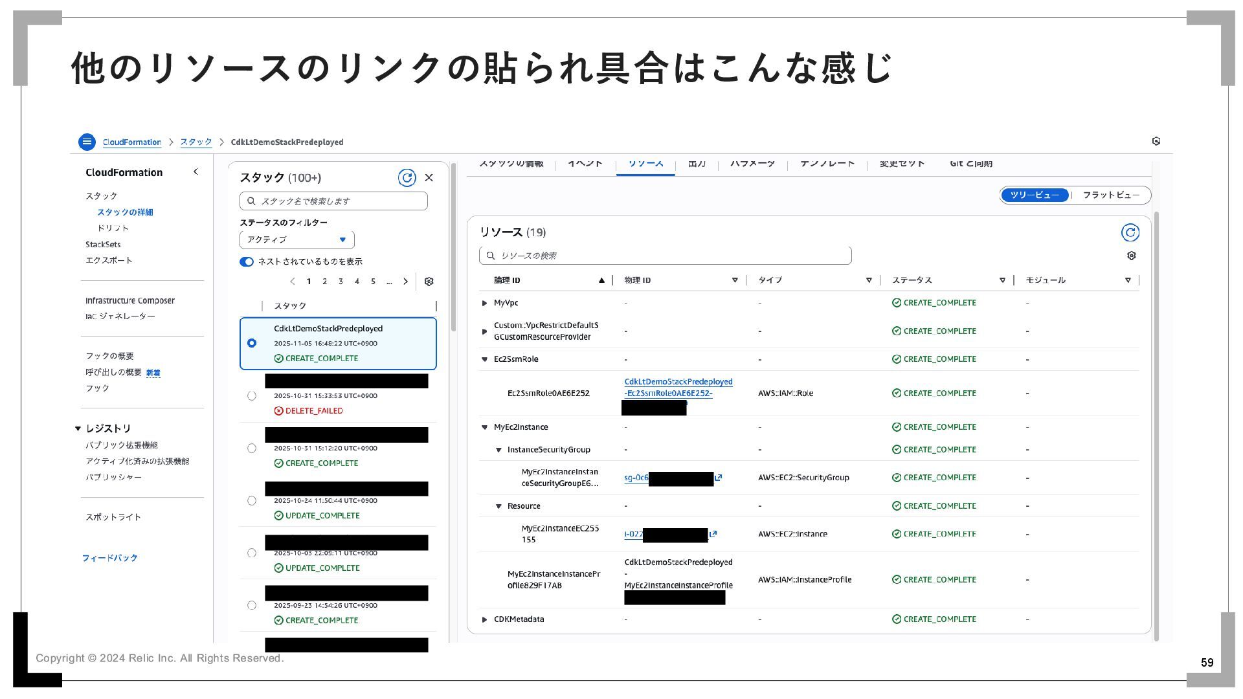Viewport: 1243px width, 699px height.
Task: Collapse the CloudFormation sidebar chevron
Action: tap(196, 172)
